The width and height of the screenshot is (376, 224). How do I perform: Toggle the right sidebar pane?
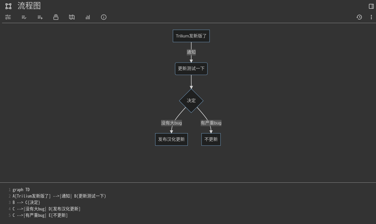[x=371, y=6]
